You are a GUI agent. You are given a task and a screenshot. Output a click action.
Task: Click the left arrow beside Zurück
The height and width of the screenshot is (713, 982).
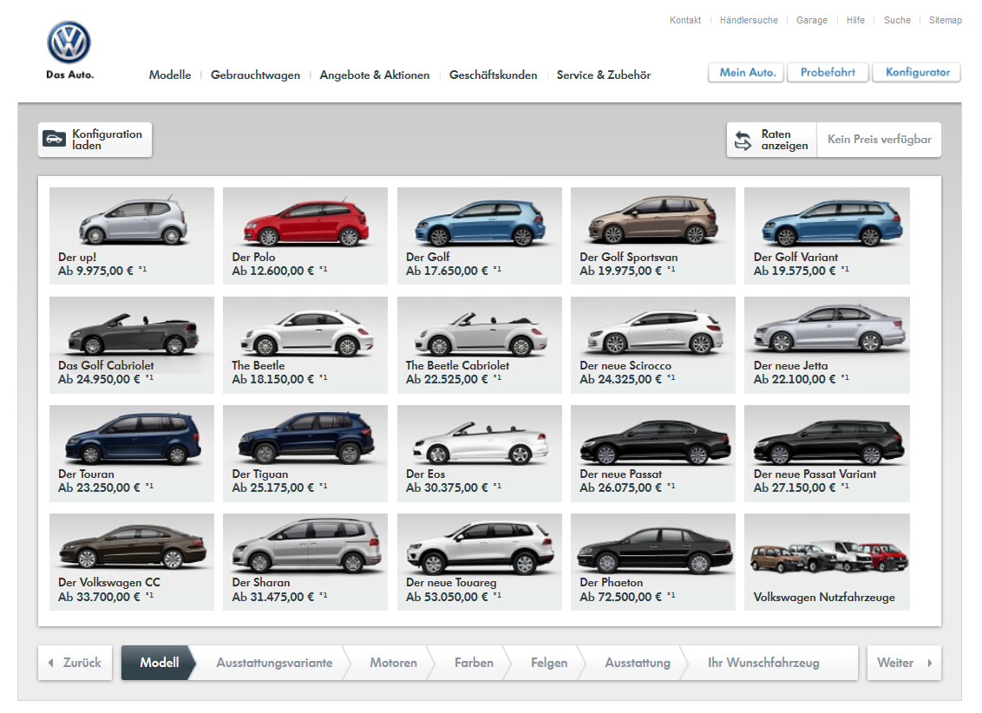click(x=50, y=663)
